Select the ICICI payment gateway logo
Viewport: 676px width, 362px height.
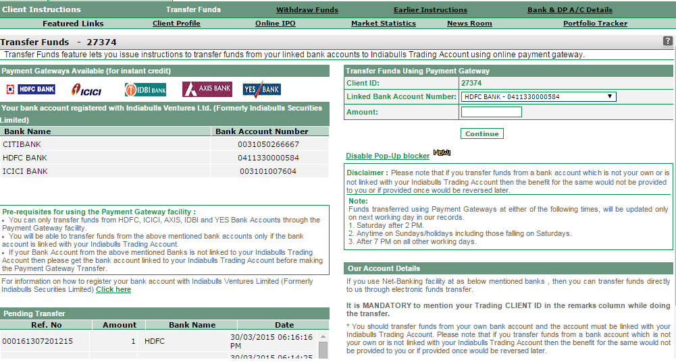point(86,90)
